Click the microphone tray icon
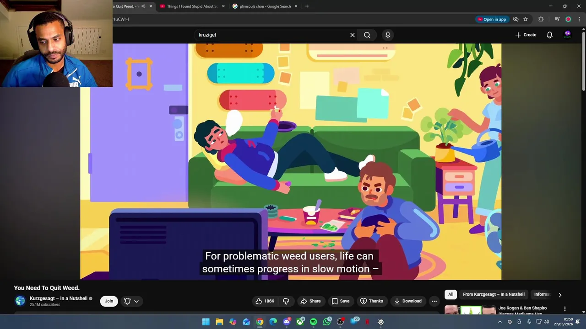The image size is (586, 329). (x=529, y=322)
